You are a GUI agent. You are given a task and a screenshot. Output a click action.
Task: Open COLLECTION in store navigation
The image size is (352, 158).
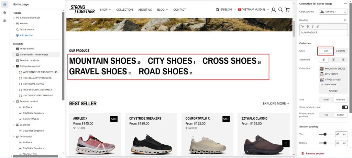pyautogui.click(x=124, y=10)
